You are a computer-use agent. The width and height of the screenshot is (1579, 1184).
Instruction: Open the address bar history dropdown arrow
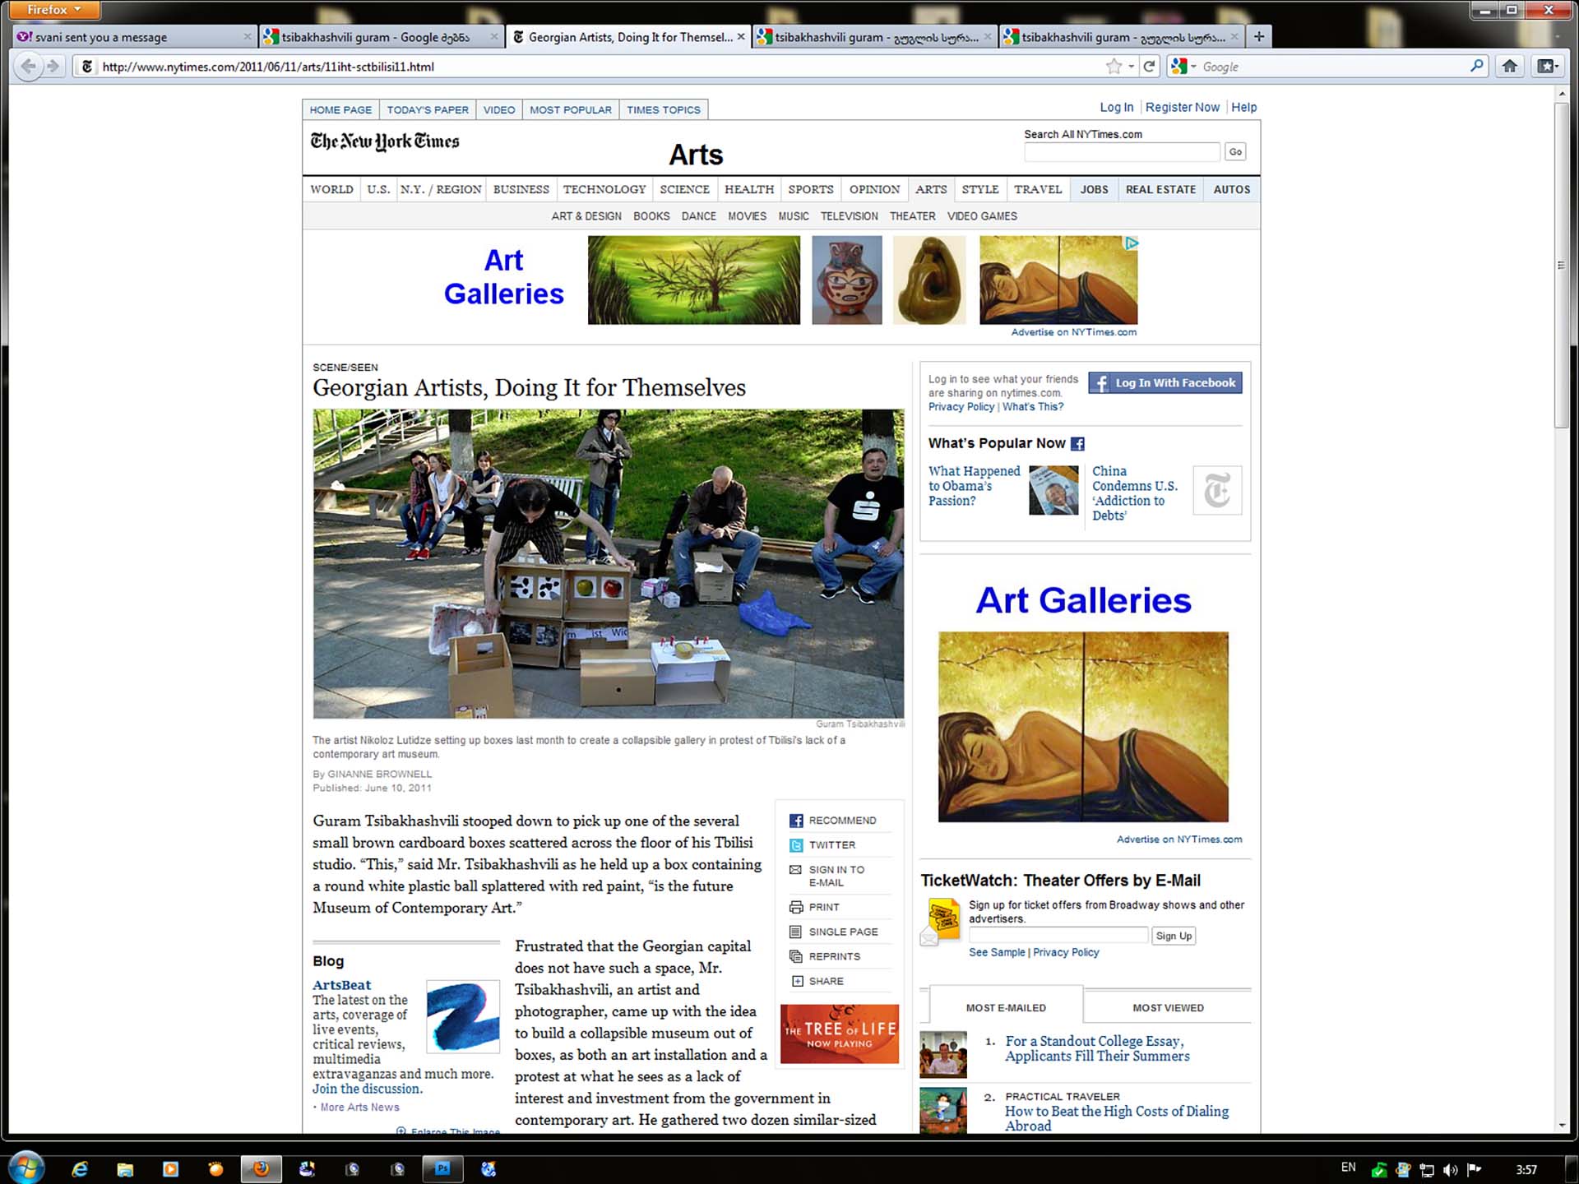pyautogui.click(x=1132, y=67)
